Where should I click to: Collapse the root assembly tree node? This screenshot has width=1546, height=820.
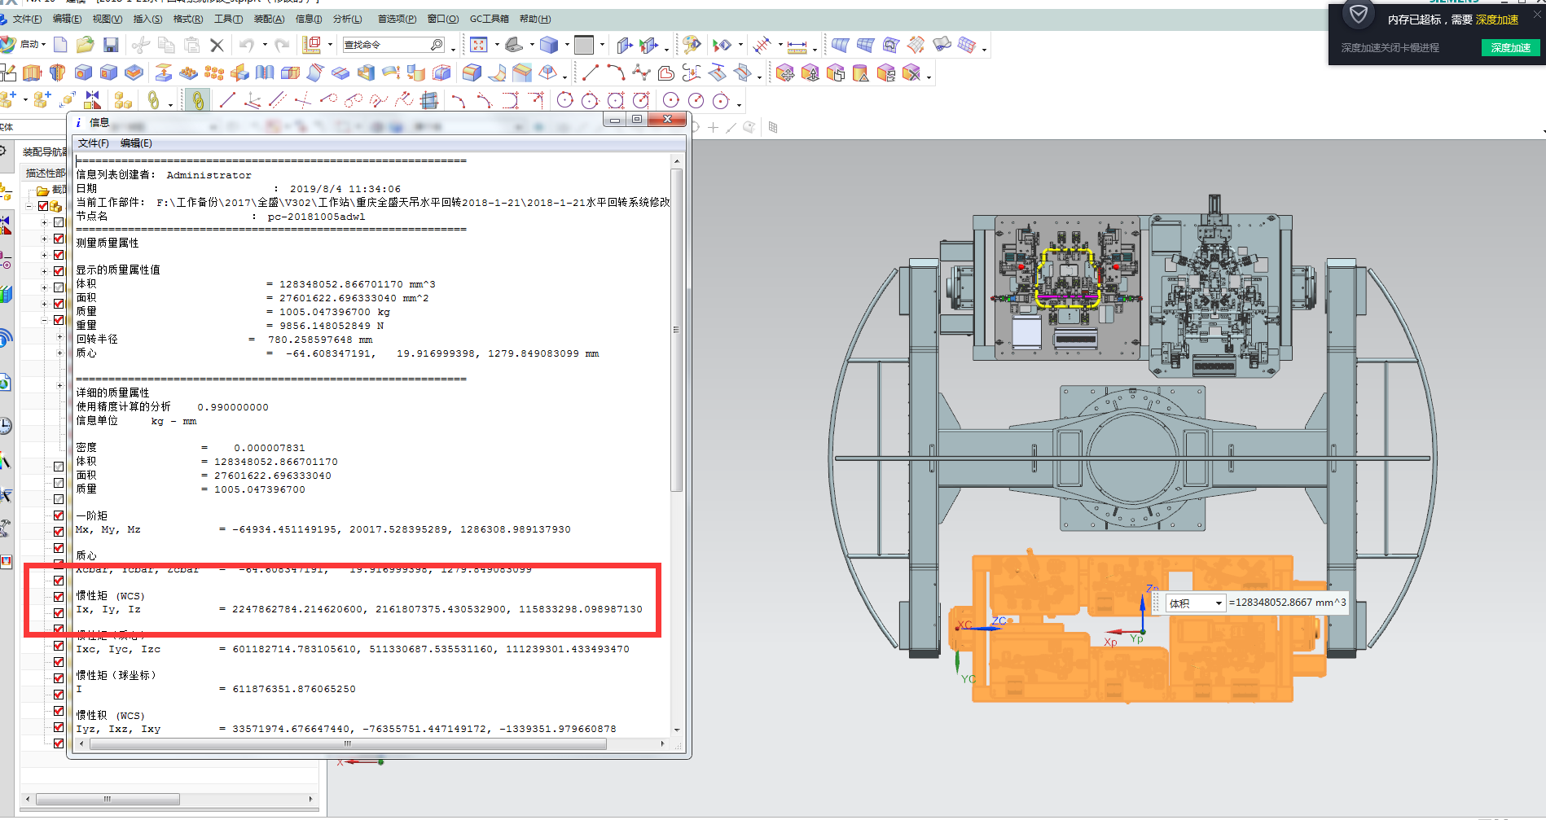[x=29, y=206]
